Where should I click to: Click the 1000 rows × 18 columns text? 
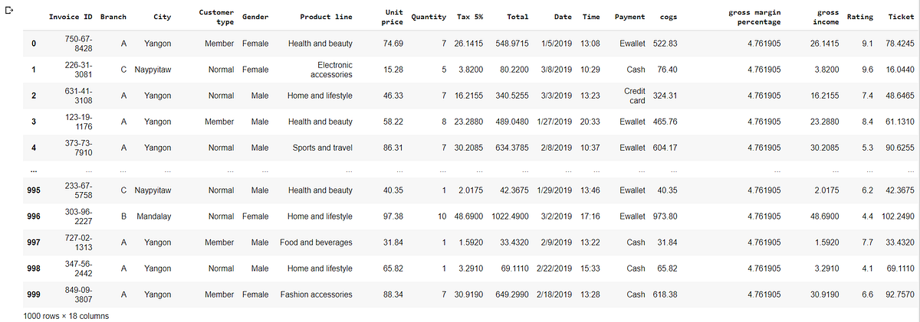coord(66,316)
